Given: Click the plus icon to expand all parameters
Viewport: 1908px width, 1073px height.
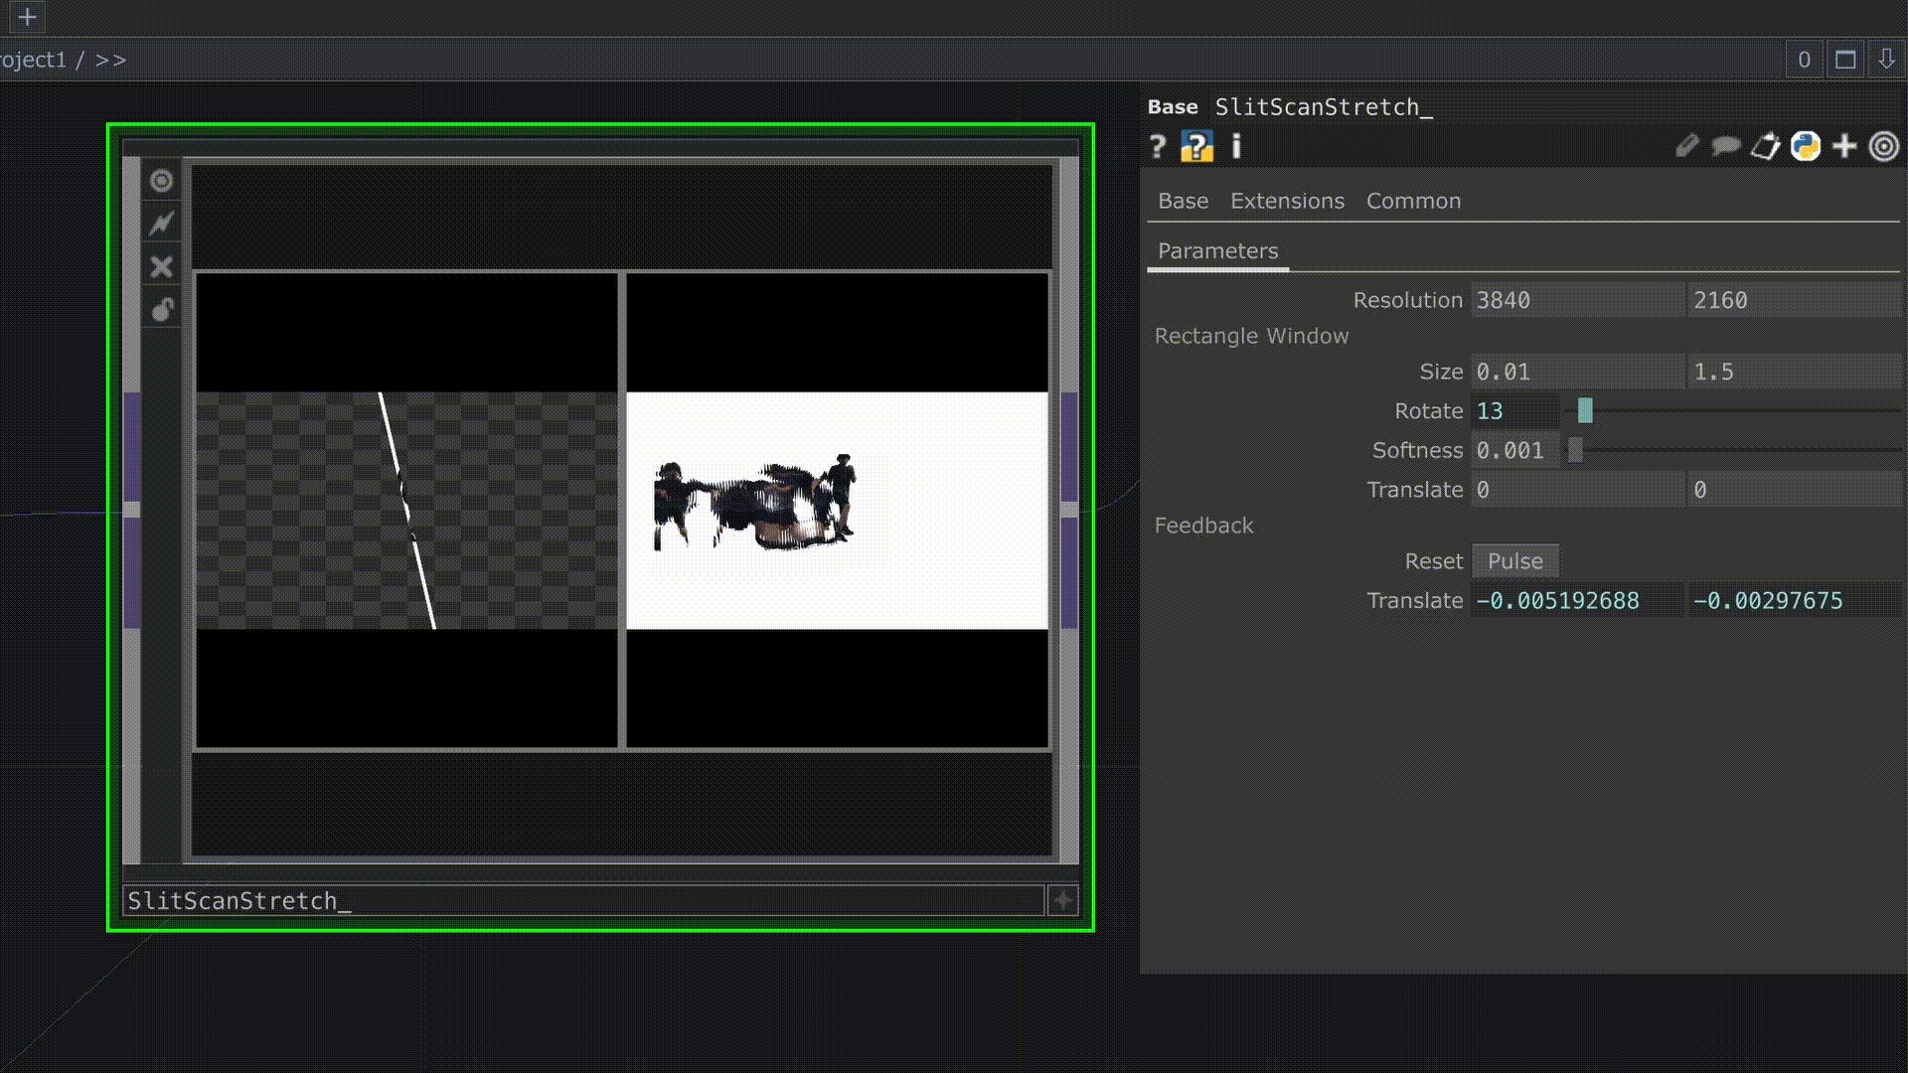Looking at the screenshot, I should tap(1845, 146).
